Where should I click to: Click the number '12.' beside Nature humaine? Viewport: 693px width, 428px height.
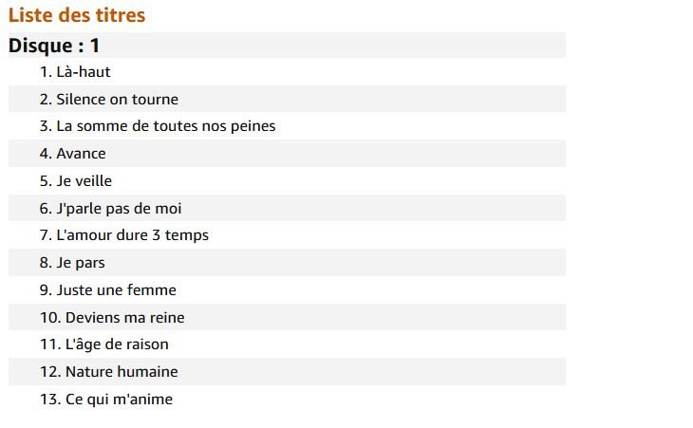pyautogui.click(x=49, y=371)
